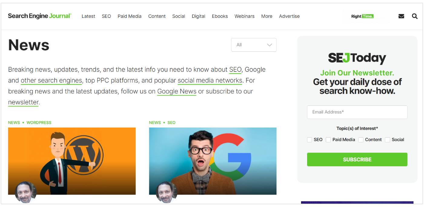Click the envelope newsletter icon in header

click(401, 16)
